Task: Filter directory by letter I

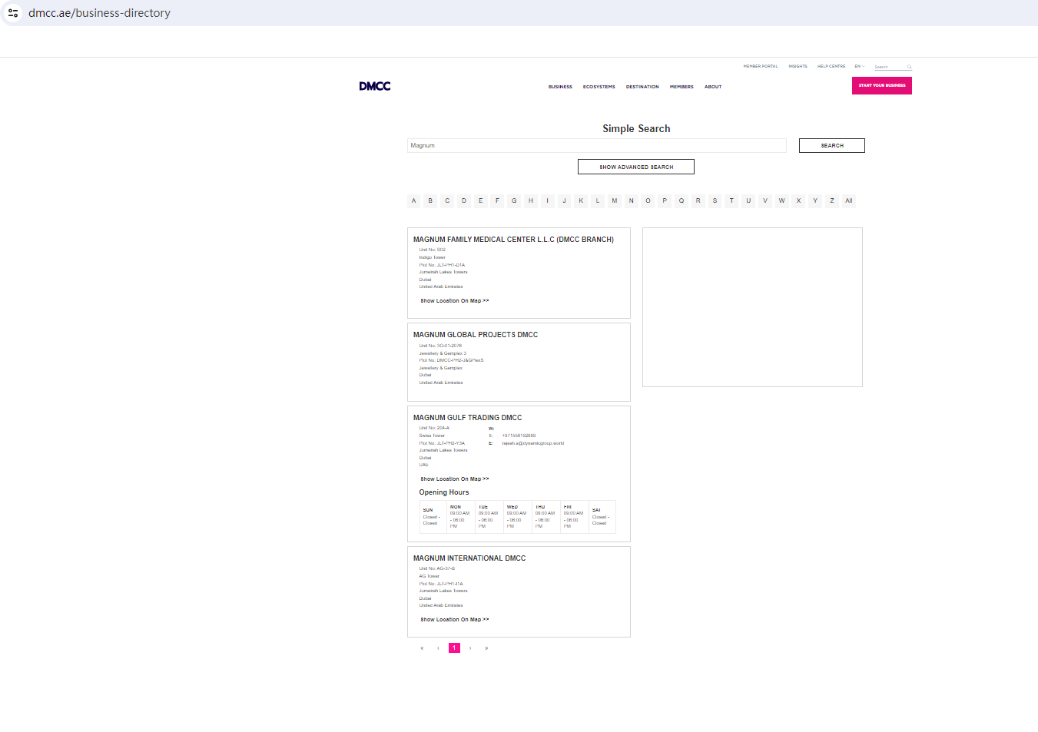Action: tap(548, 201)
